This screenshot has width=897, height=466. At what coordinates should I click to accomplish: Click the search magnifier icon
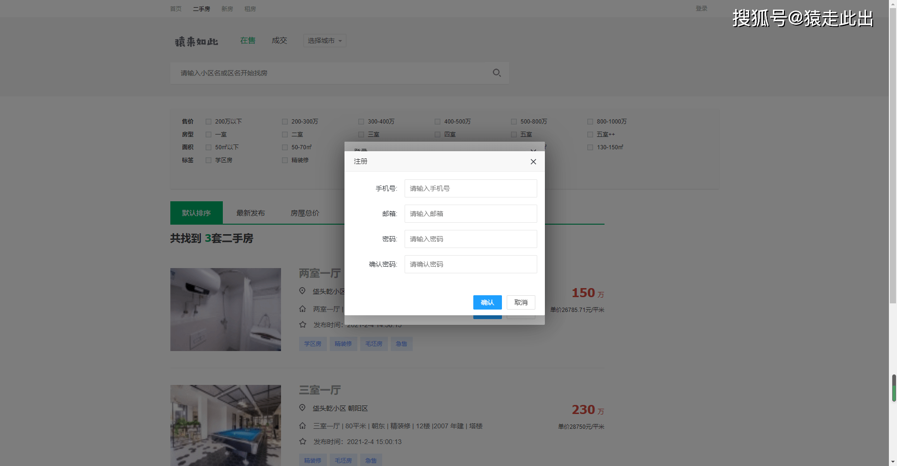point(497,73)
